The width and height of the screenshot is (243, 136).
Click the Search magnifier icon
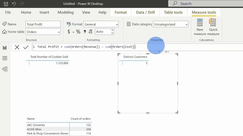[175, 3]
